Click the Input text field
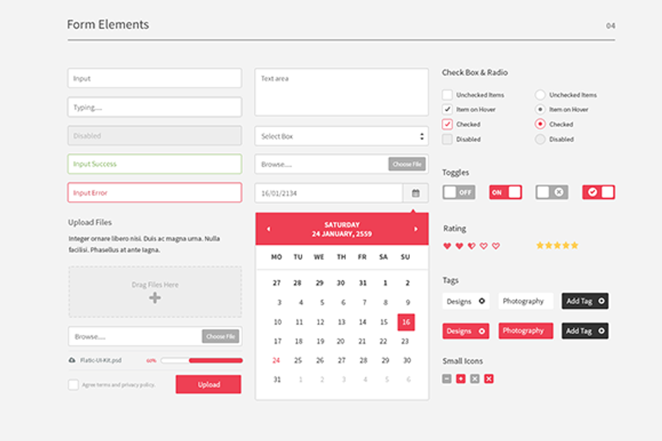The width and height of the screenshot is (662, 441). [154, 78]
